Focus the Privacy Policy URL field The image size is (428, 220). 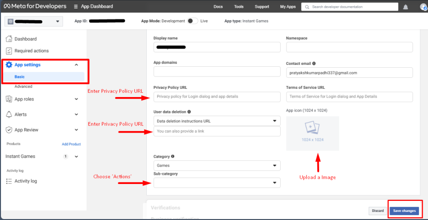[217, 97]
